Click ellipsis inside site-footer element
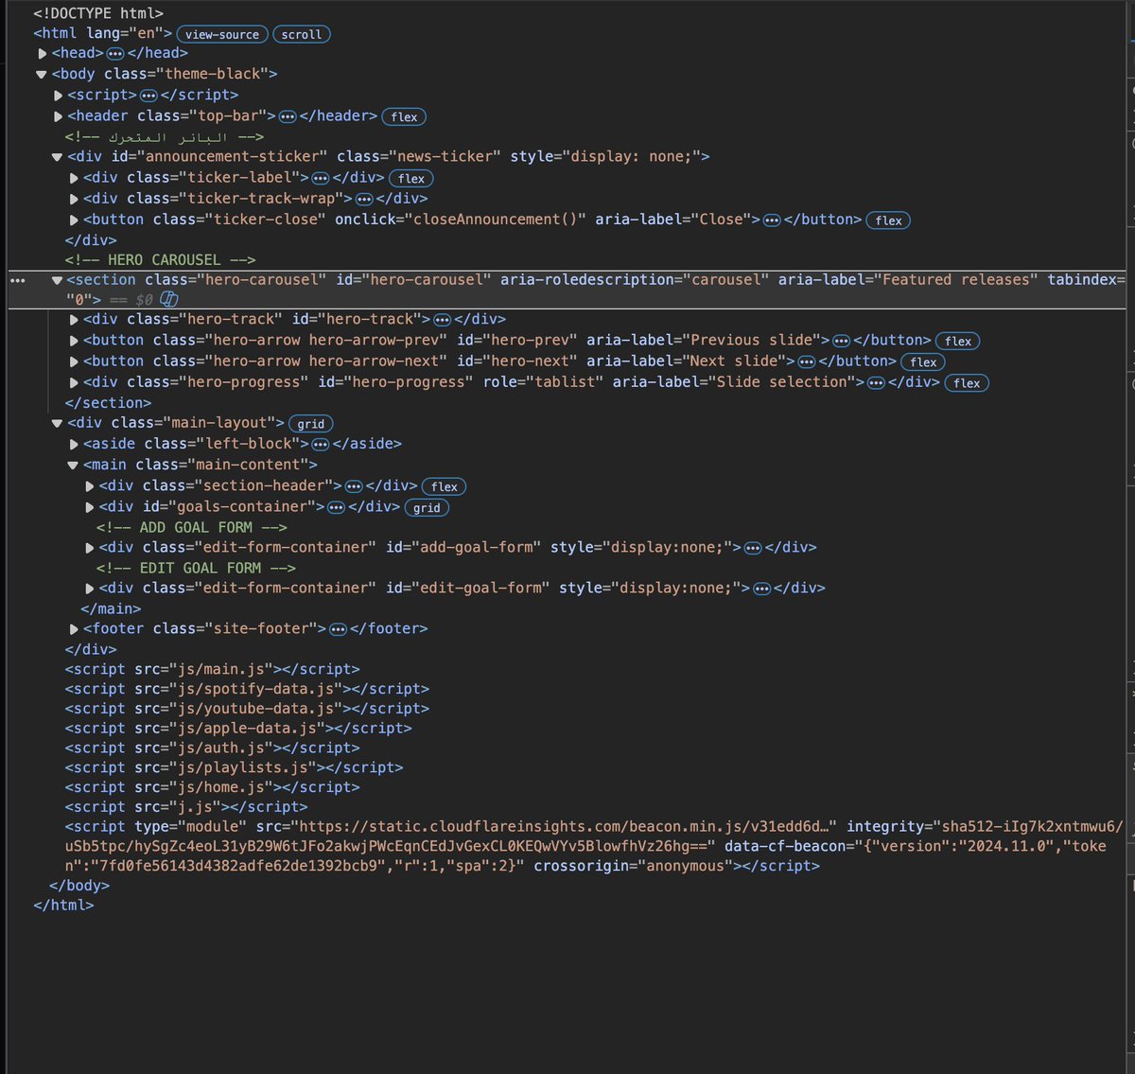This screenshot has height=1074, width=1135. (x=338, y=629)
